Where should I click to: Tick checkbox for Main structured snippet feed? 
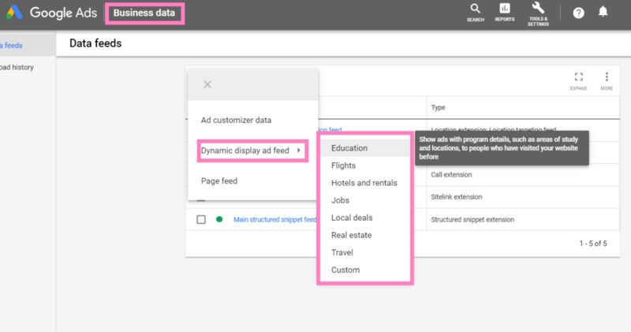point(201,219)
